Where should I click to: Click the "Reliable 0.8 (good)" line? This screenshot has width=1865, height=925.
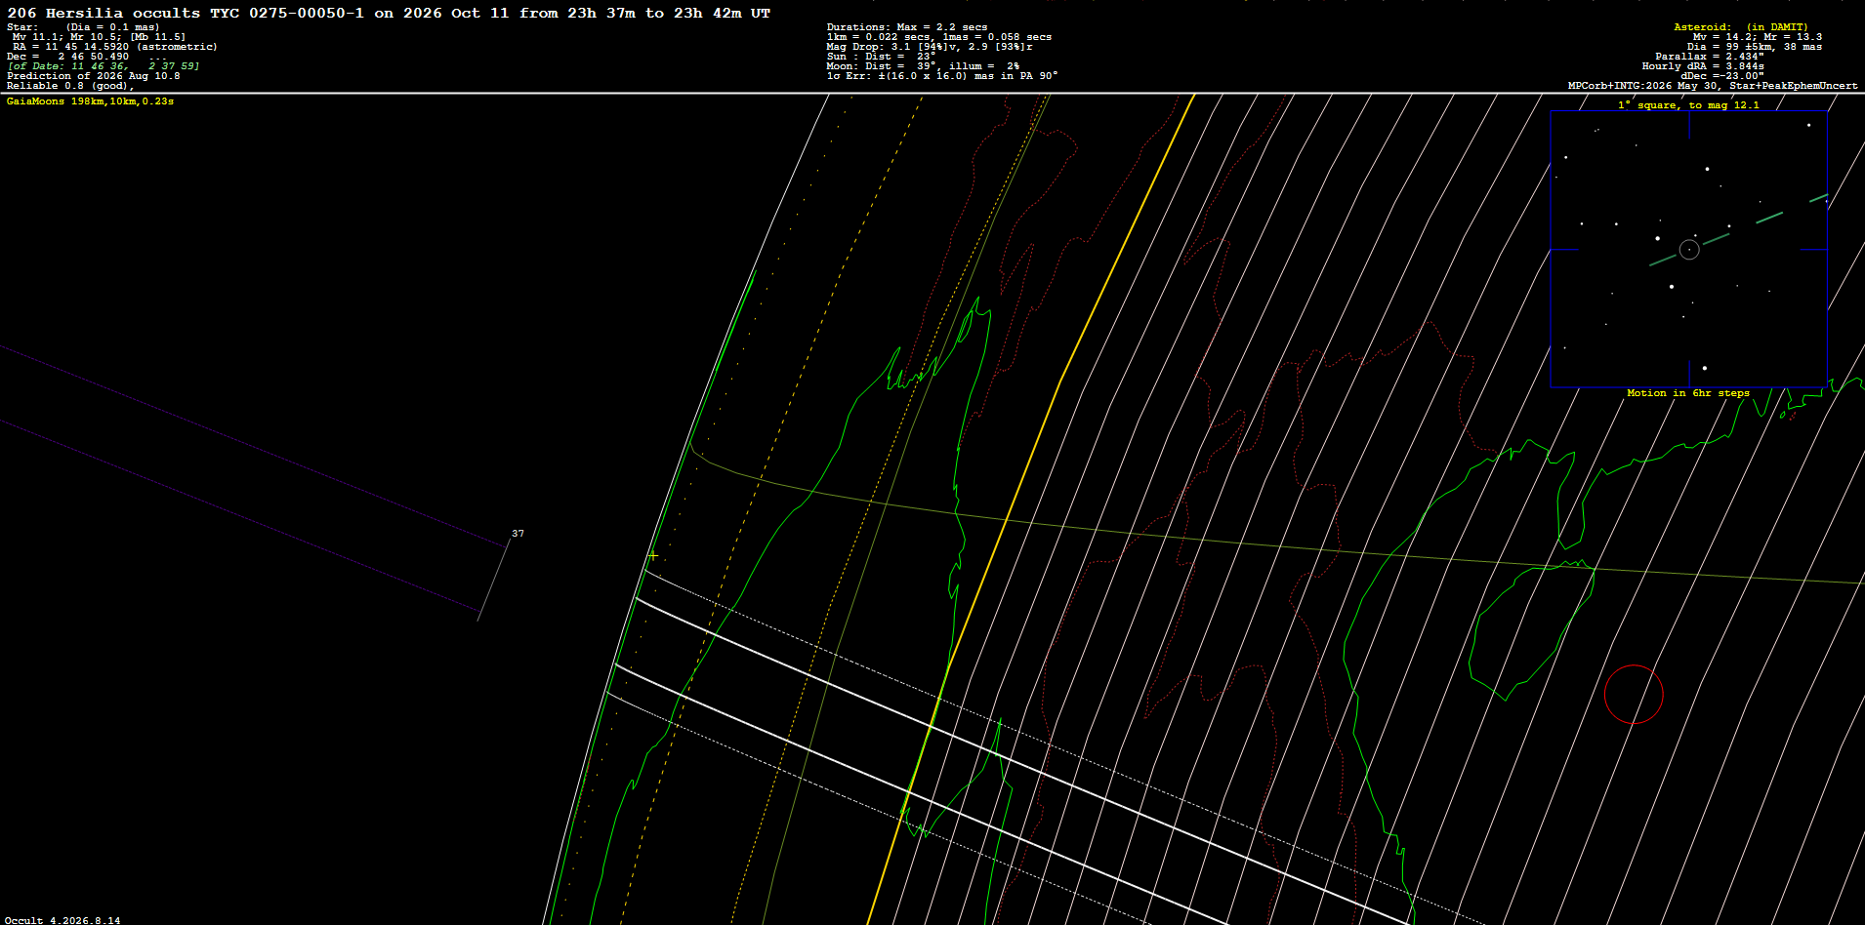[70, 86]
